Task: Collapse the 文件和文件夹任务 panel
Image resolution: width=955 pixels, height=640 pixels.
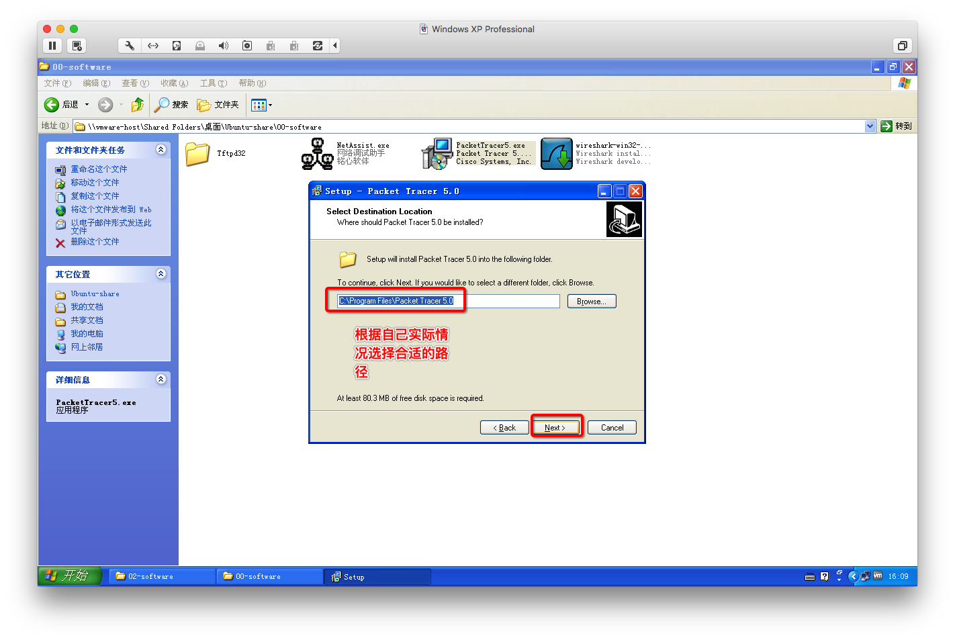Action: (161, 150)
